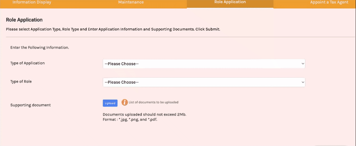Click the Type of Role label
The height and width of the screenshot is (146, 356).
click(x=21, y=82)
